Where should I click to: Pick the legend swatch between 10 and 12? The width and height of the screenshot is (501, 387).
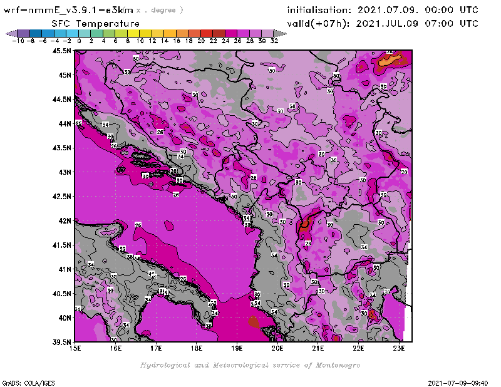(x=145, y=33)
